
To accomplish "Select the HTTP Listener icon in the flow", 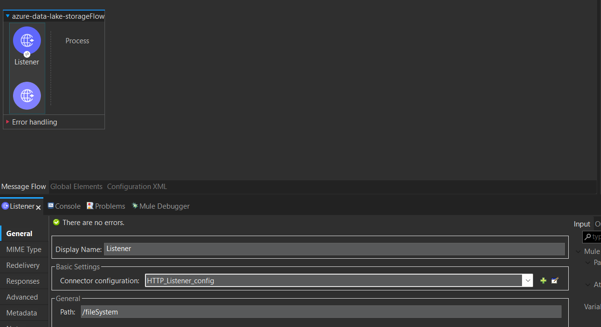I will point(27,40).
